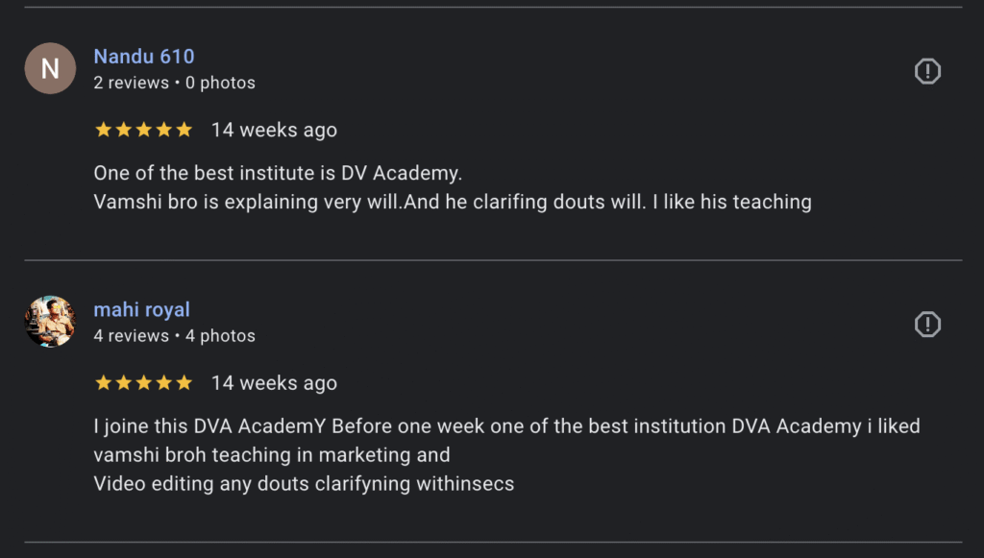Screen dimensions: 984x558
Task: Click the line starting "Video editing any douts"
Action: (x=304, y=483)
